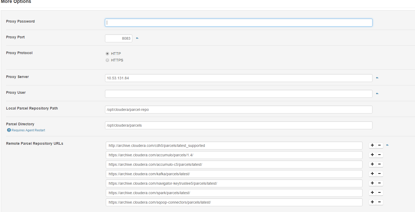Edit the kafka parcels URL field

tap(234, 174)
